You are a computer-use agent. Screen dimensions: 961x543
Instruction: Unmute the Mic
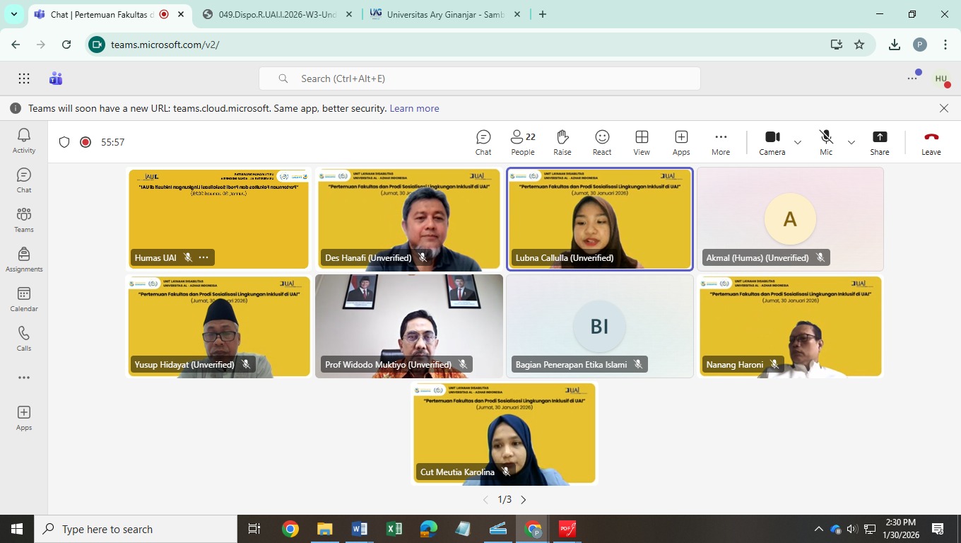click(825, 142)
